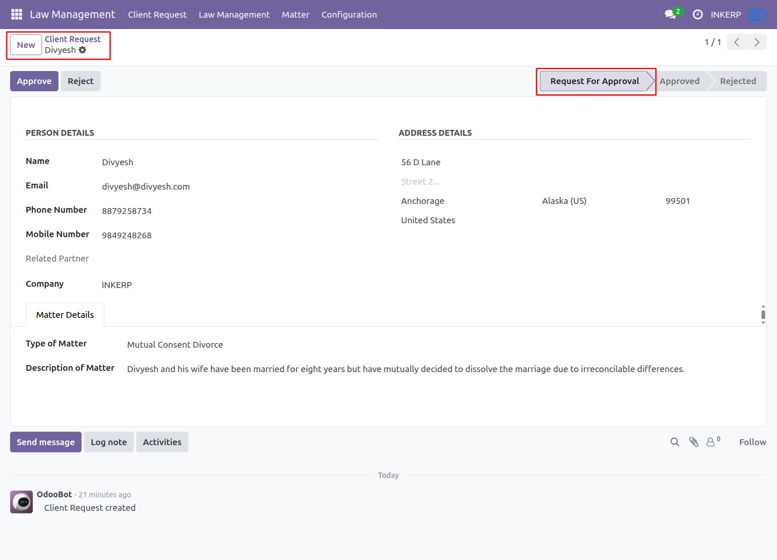Screen dimensions: 777x560
Task: Open the apps grid menu icon
Action: (x=16, y=14)
